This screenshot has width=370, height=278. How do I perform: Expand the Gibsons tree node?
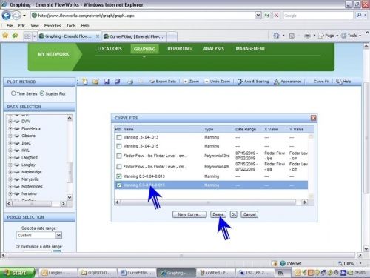click(x=10, y=136)
